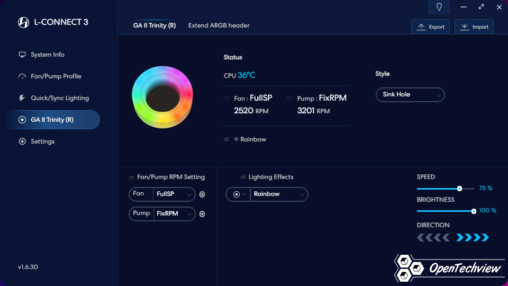Adjust the SPEED slider handle
The image size is (508, 286).
tap(459, 189)
